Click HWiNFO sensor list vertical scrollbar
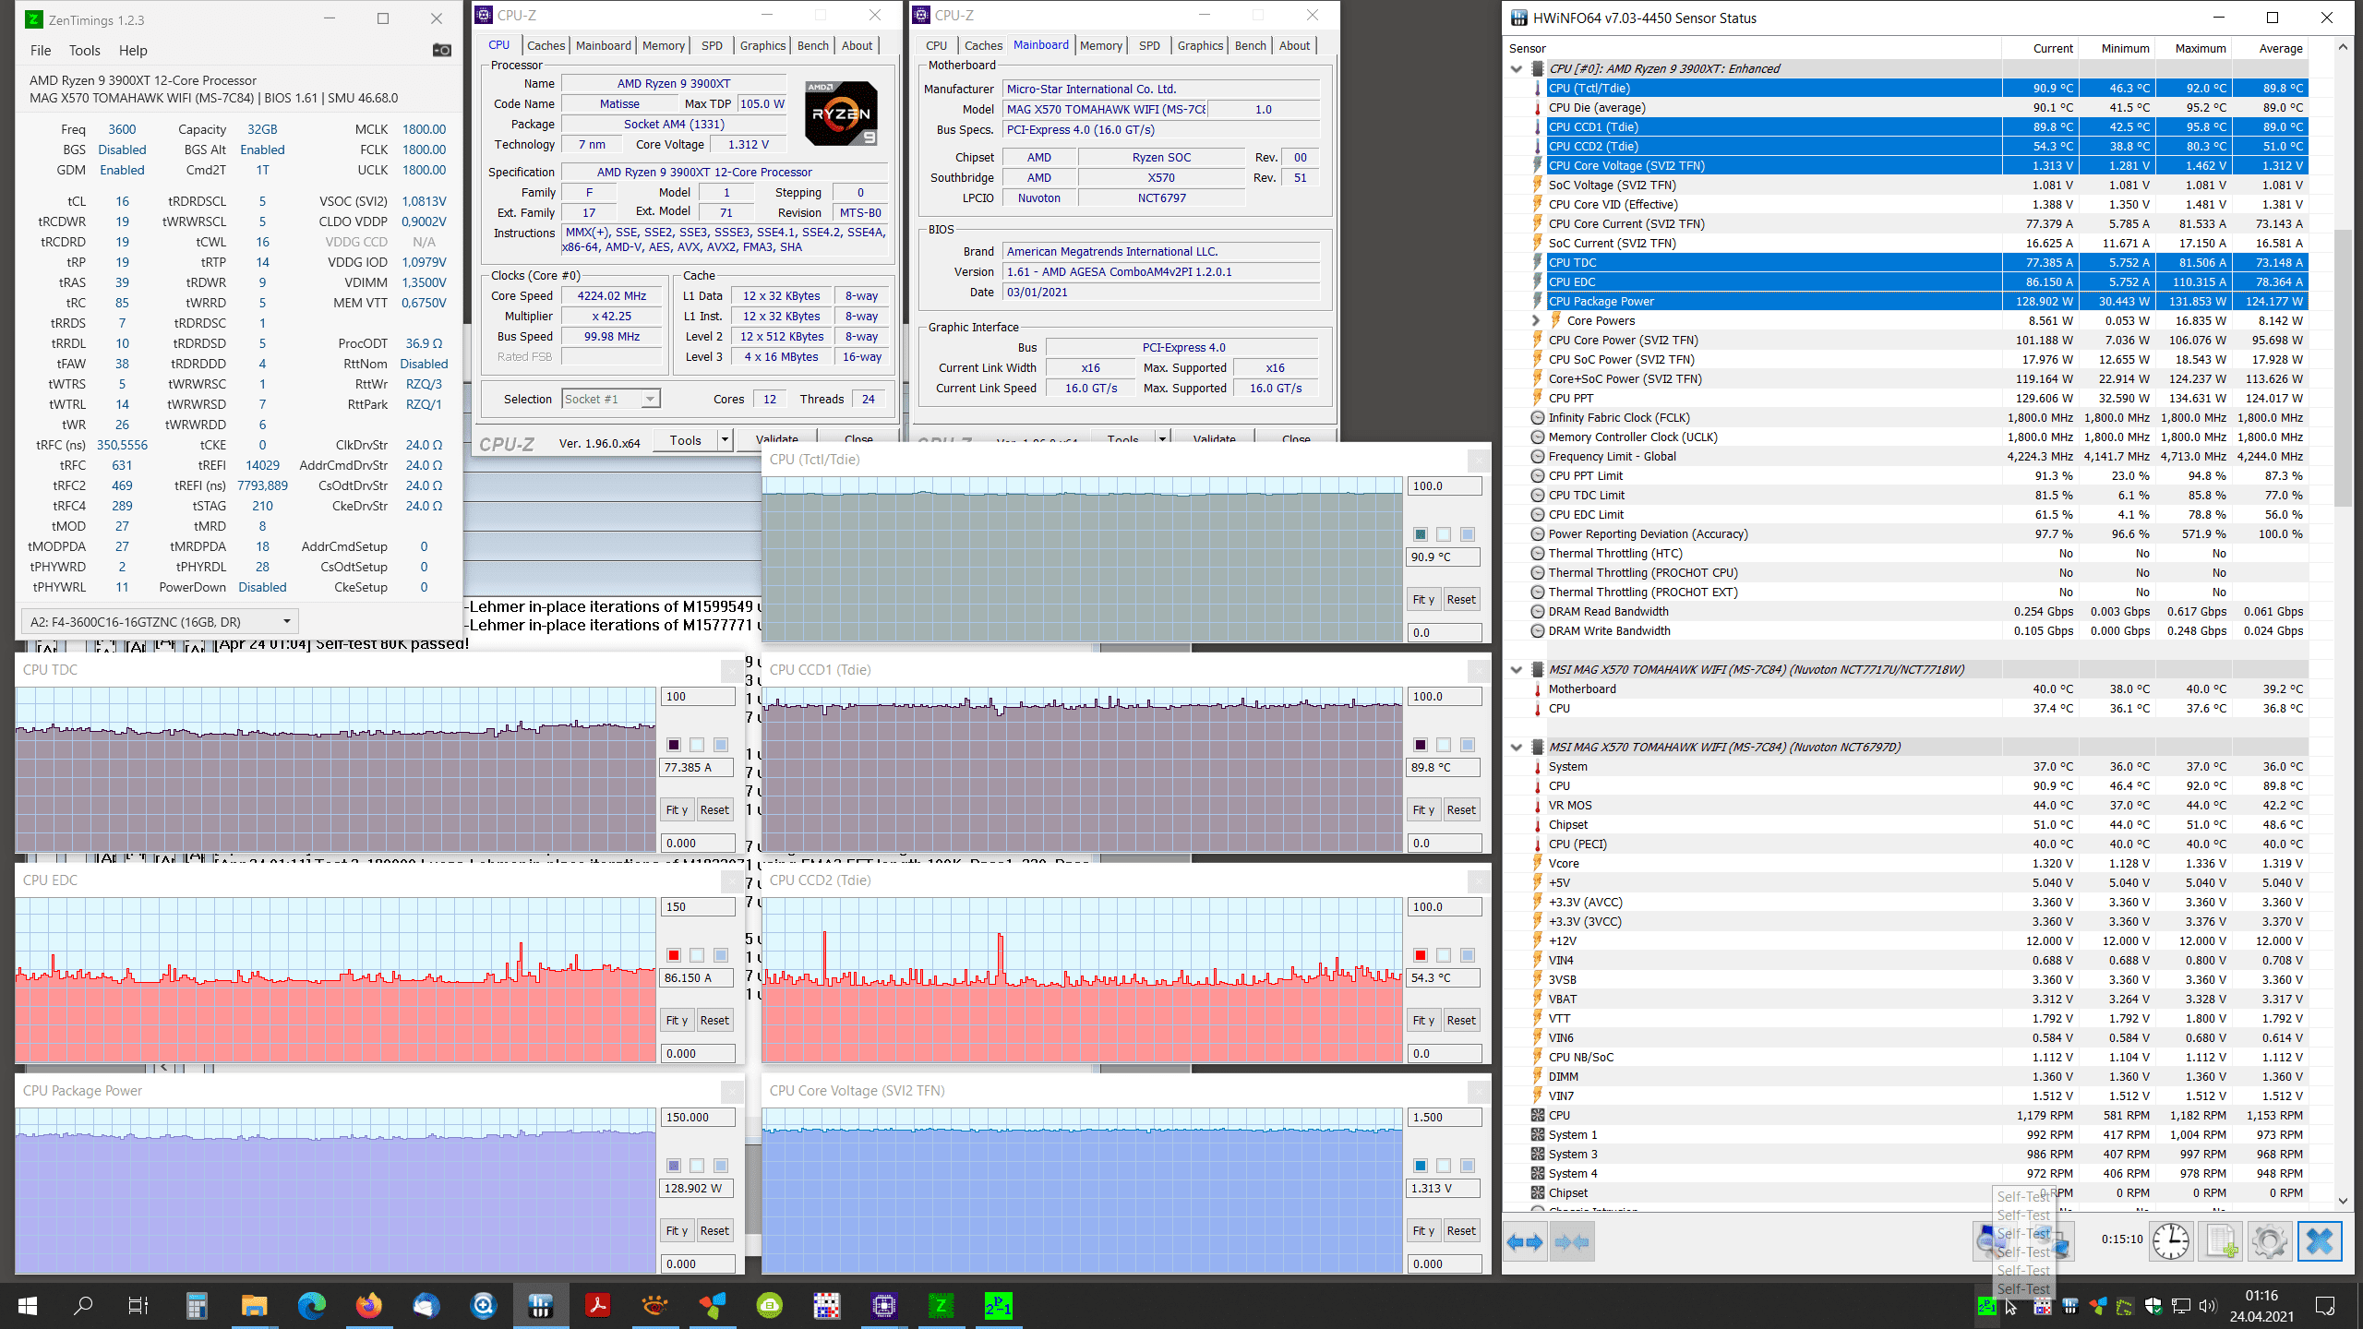Screen dimensions: 2363x1329 (x=2343, y=367)
